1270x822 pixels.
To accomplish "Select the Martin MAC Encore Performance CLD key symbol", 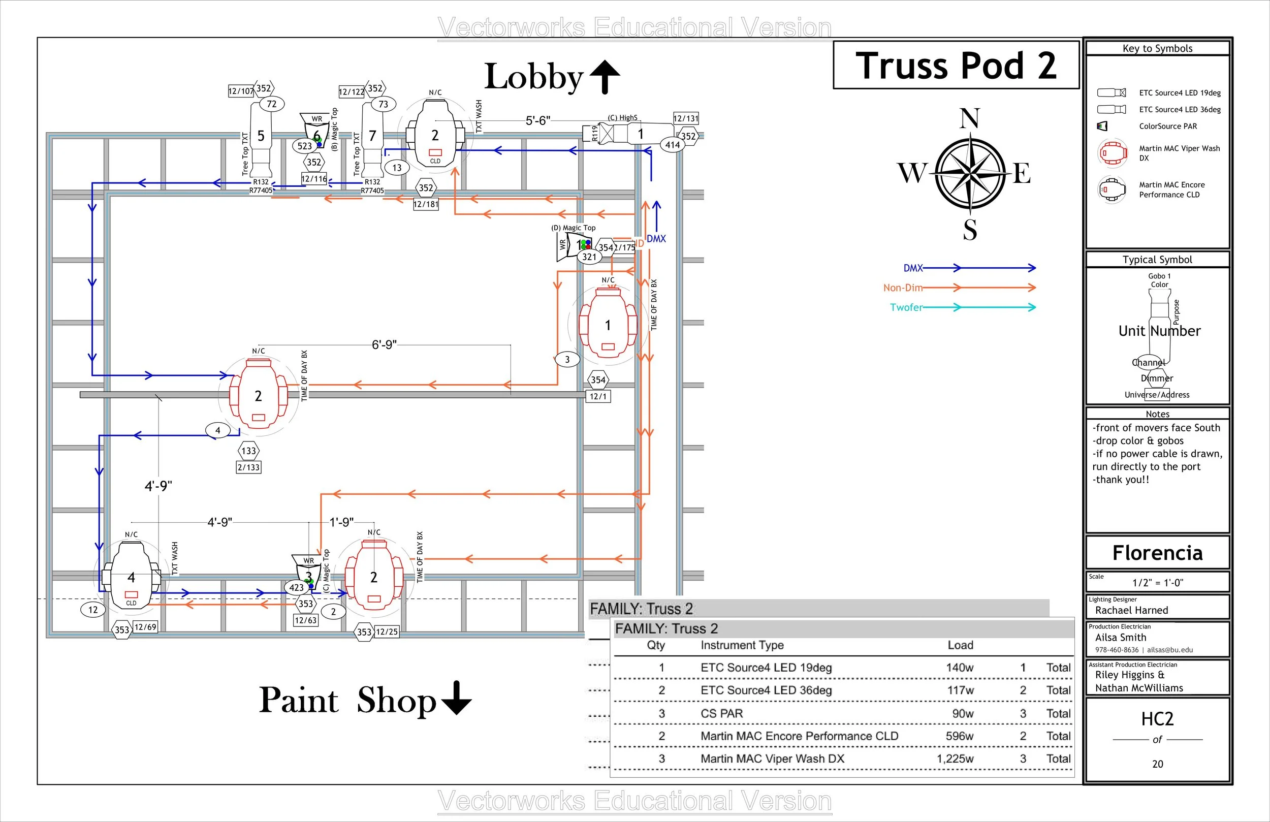I will click(1112, 189).
